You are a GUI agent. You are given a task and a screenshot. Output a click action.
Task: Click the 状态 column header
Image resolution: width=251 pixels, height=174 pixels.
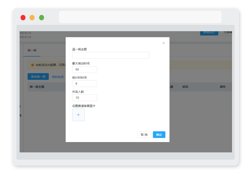[x=185, y=87]
